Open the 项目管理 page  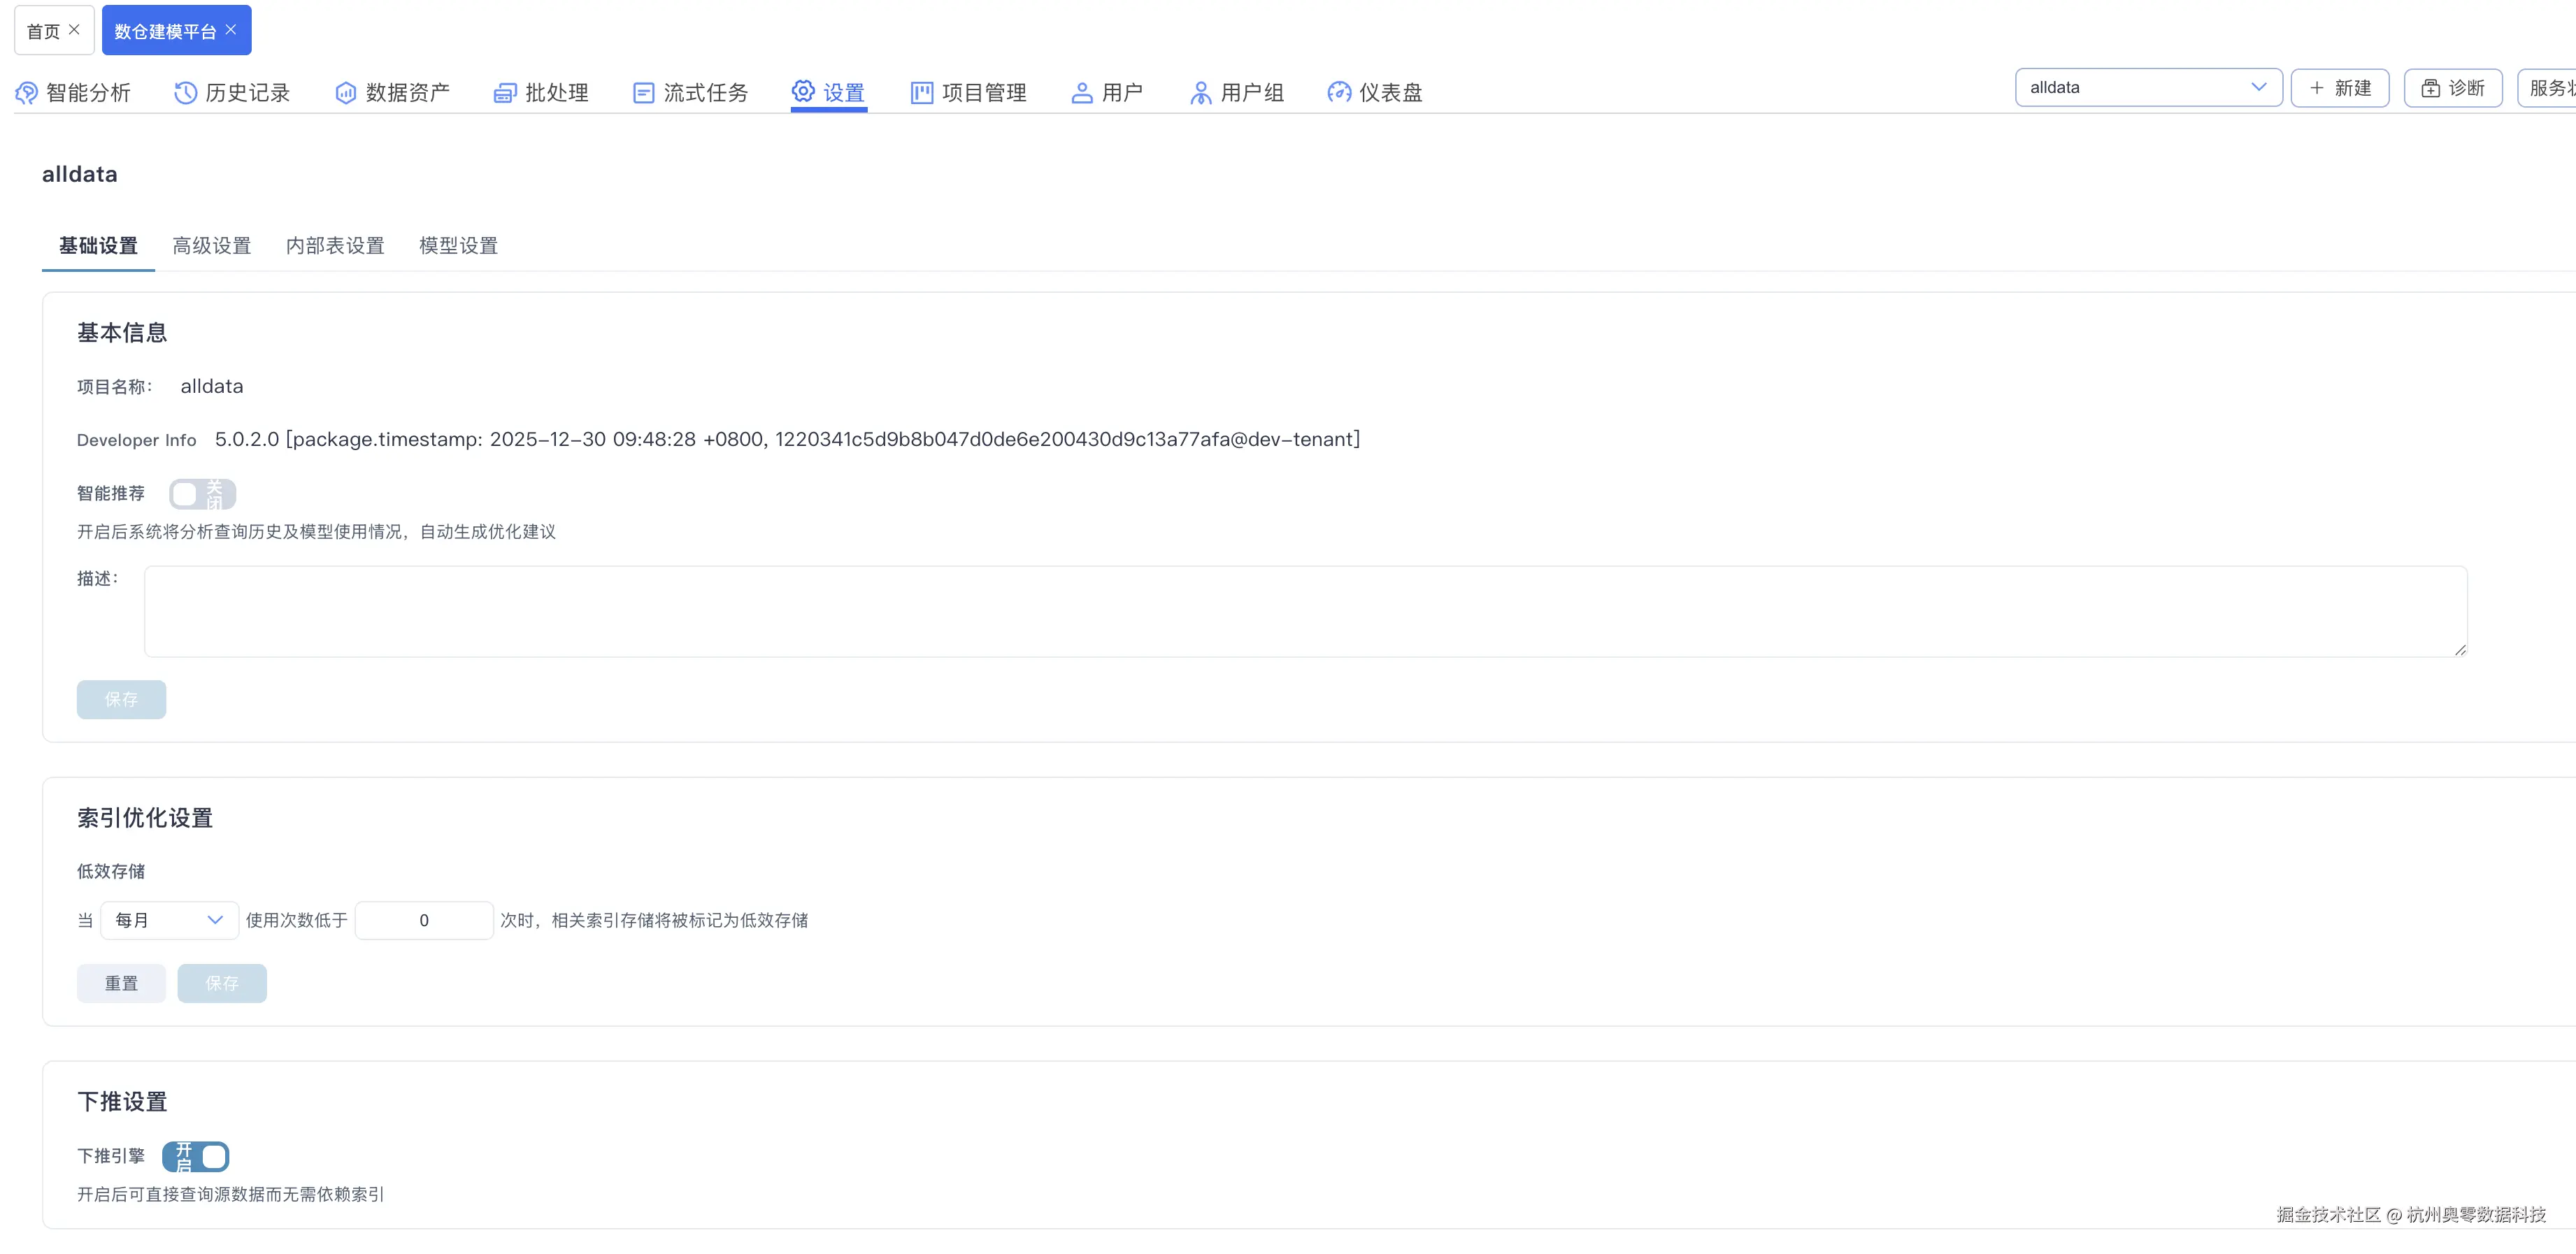coord(967,92)
